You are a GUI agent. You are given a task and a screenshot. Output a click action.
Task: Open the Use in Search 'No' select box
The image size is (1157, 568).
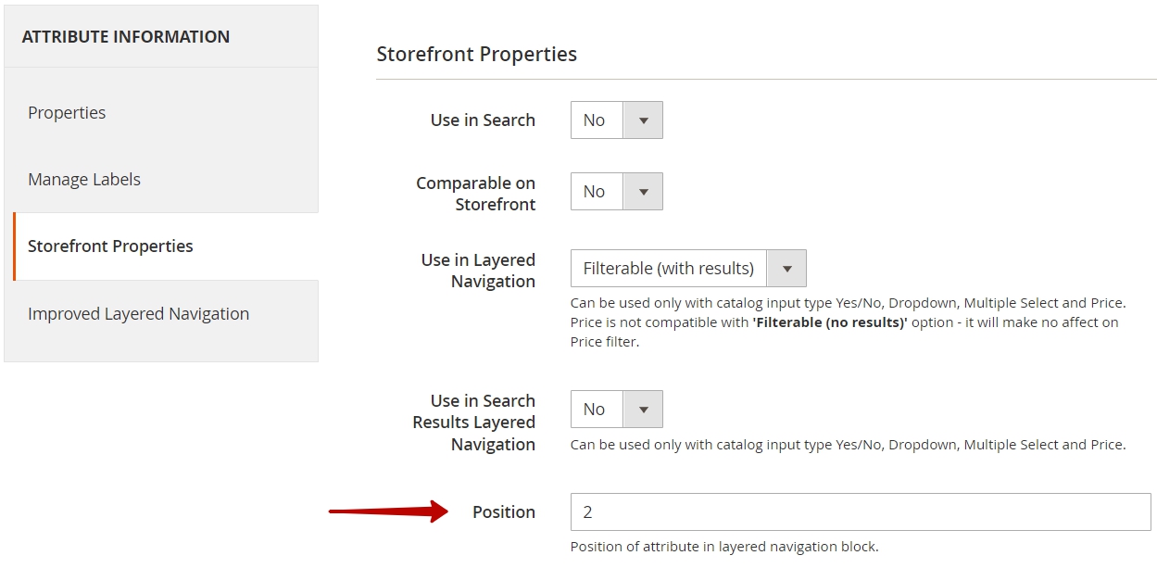pos(617,120)
